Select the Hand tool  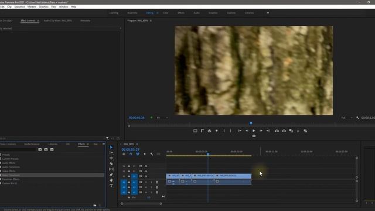pos(111,180)
